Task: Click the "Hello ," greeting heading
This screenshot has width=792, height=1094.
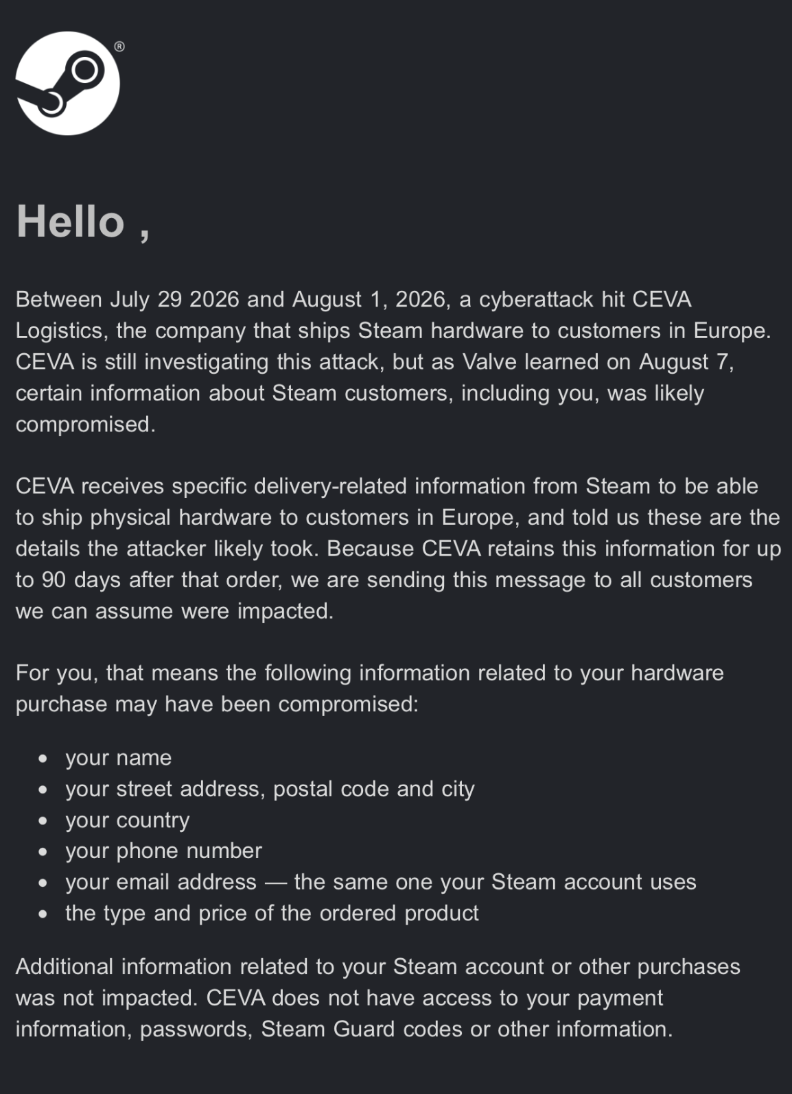Action: (x=83, y=222)
